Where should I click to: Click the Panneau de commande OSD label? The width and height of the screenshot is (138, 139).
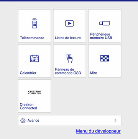[x=68, y=71]
